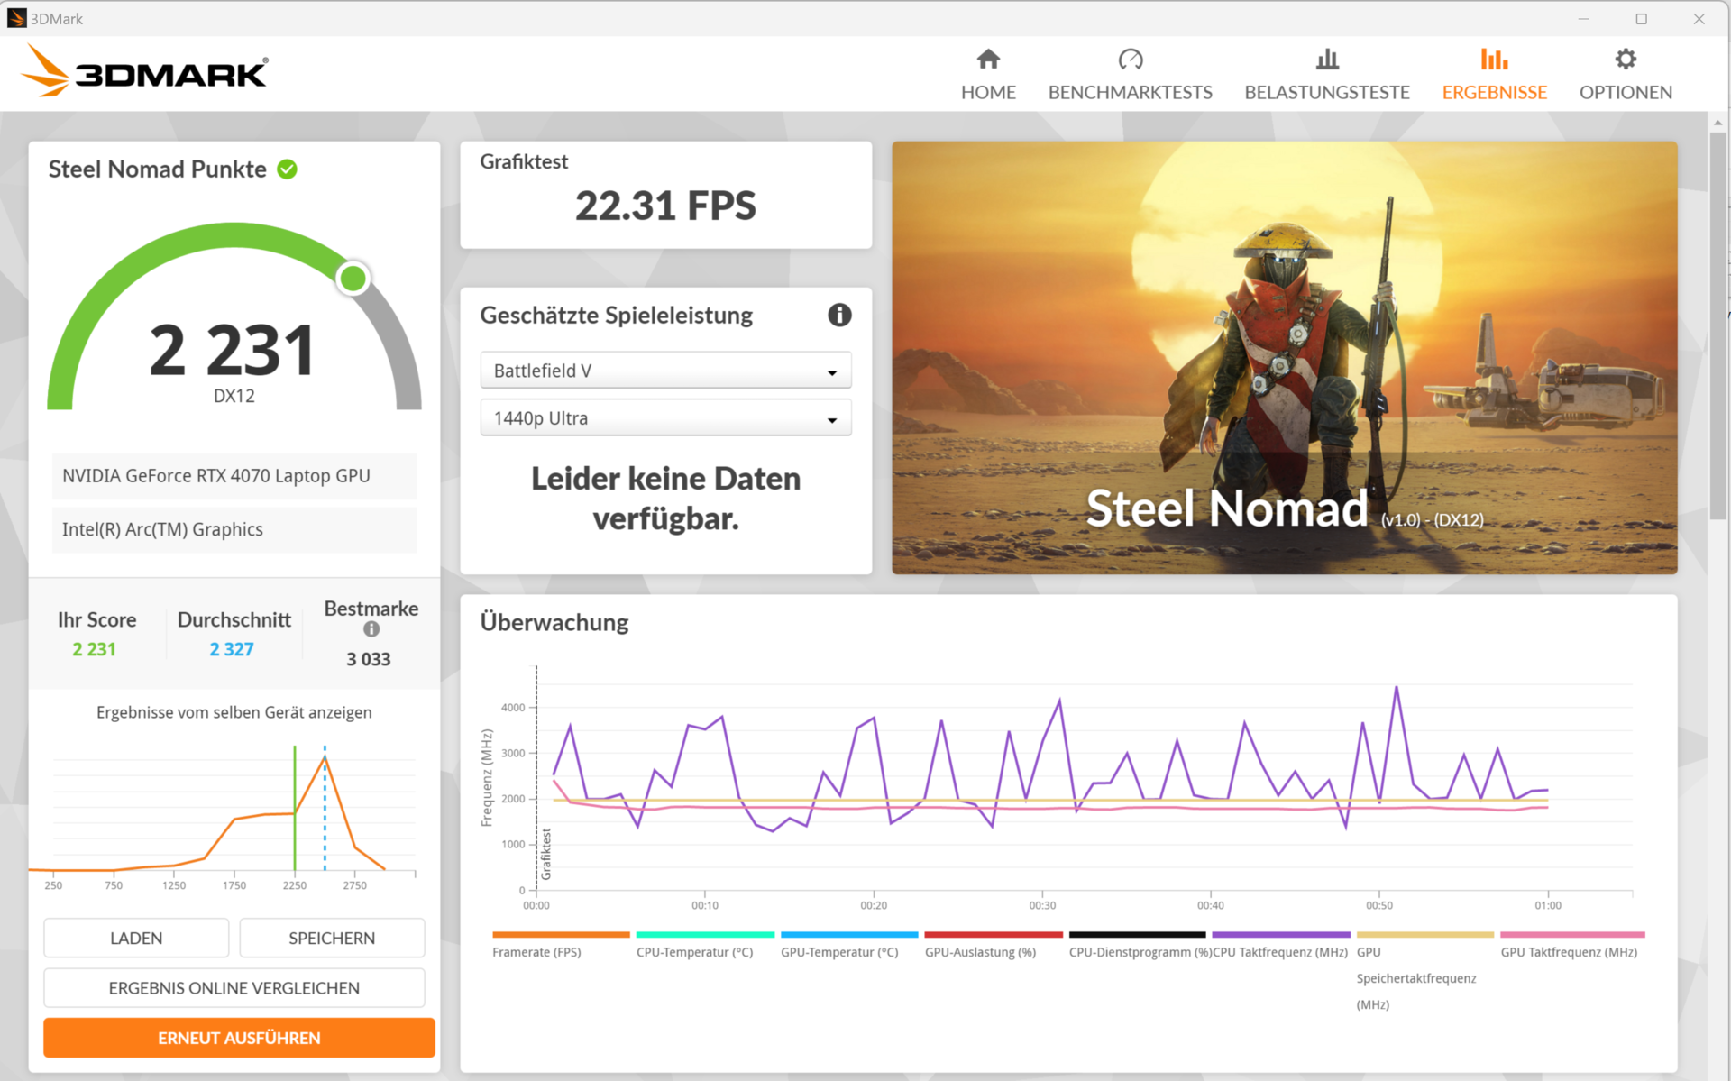Toggle the Framerate (FPS) legend entry
Image resolution: width=1731 pixels, height=1081 pixels.
coord(536,952)
